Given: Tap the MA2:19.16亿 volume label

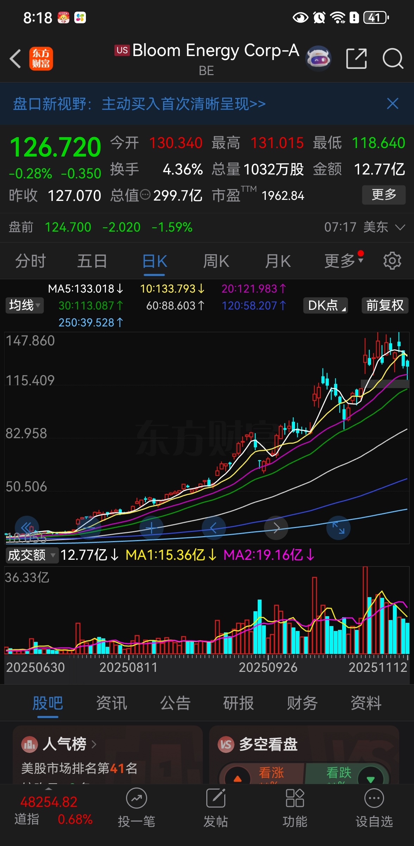Looking at the screenshot, I should click(x=269, y=555).
